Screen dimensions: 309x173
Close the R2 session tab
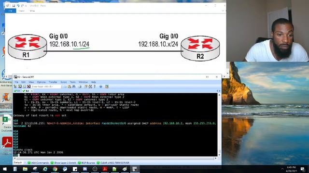32,91
